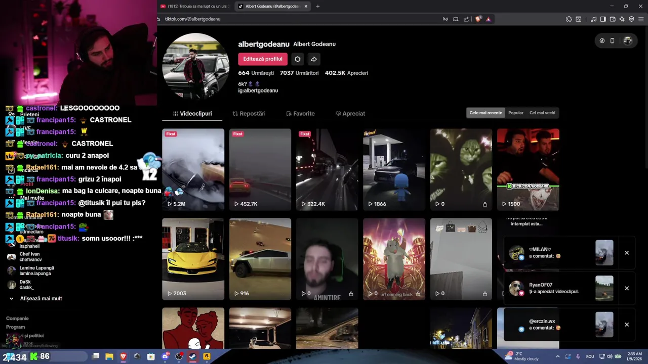Open the 'Program' footer link
This screenshot has width=648, height=364.
tap(16, 327)
